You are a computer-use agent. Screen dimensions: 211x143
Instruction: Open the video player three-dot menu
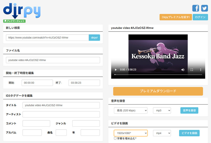pyautogui.click(x=201, y=70)
